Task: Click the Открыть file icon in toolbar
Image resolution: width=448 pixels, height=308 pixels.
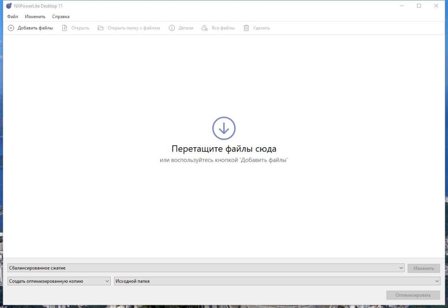Action: [64, 28]
